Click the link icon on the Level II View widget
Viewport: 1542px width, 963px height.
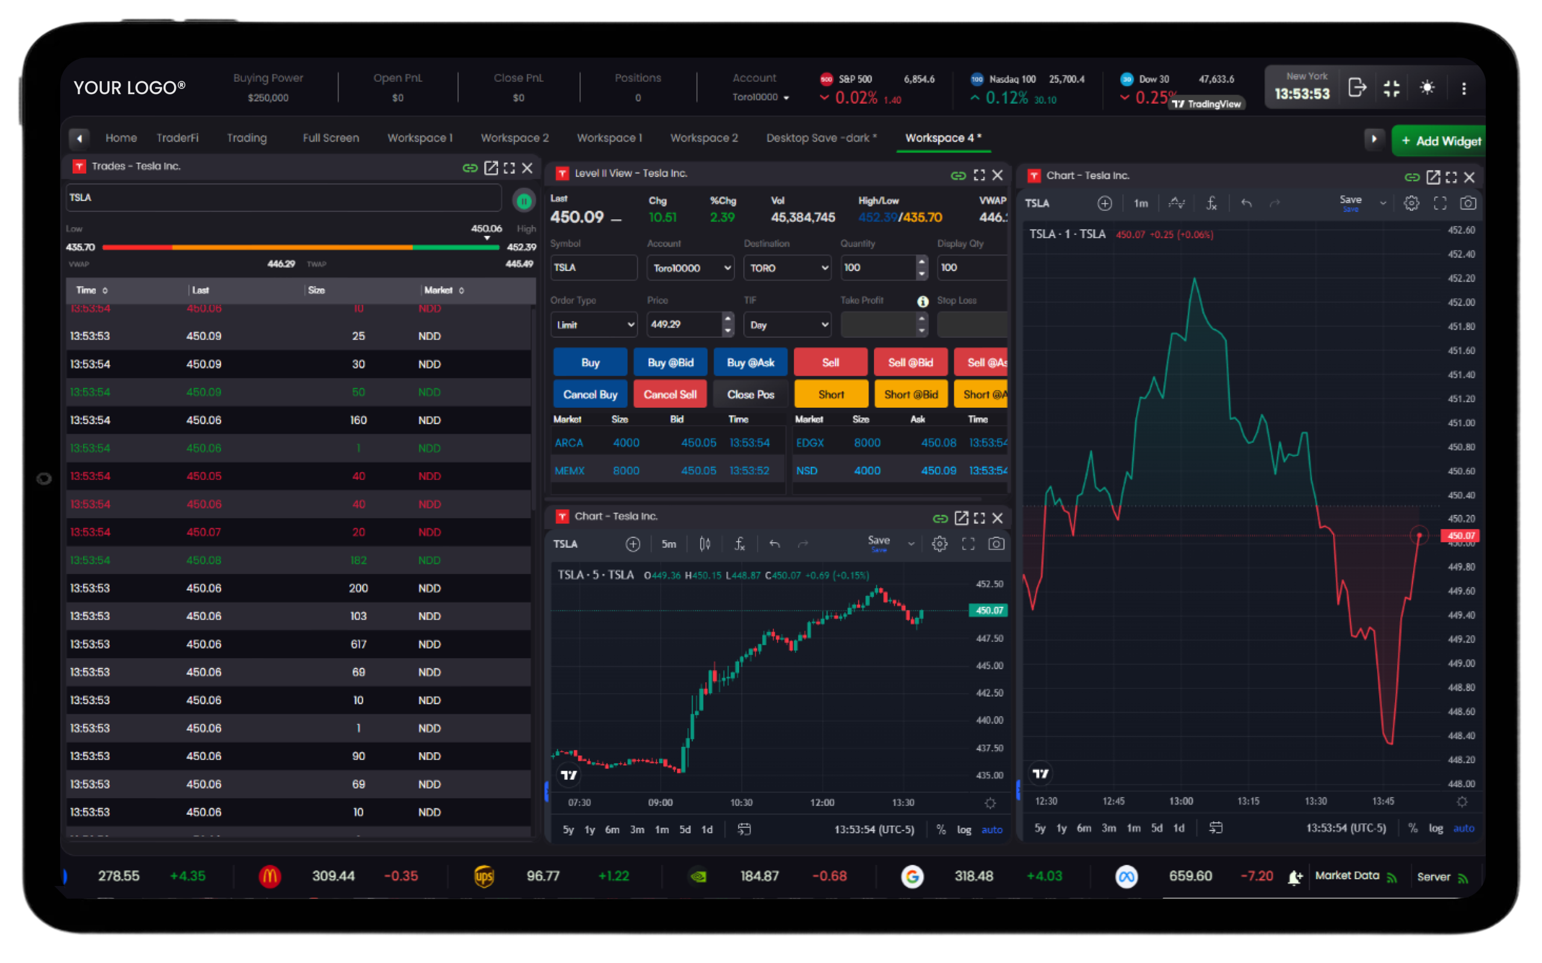[x=957, y=175]
